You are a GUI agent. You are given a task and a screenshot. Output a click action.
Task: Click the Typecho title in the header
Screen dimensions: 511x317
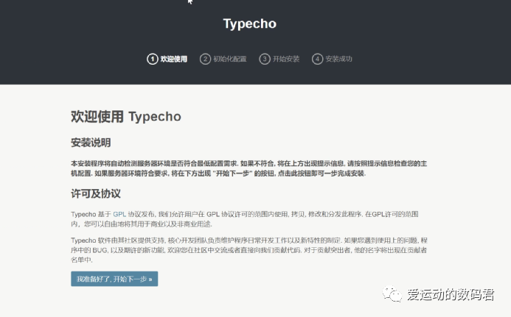coord(250,24)
